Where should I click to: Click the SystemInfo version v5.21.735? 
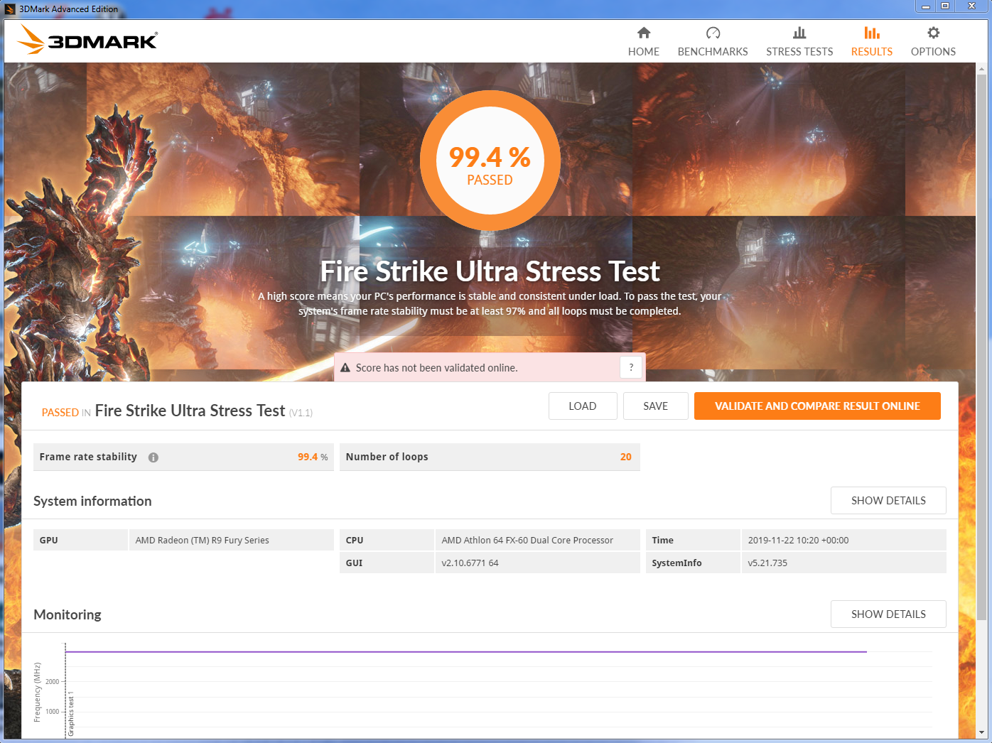[x=767, y=563]
